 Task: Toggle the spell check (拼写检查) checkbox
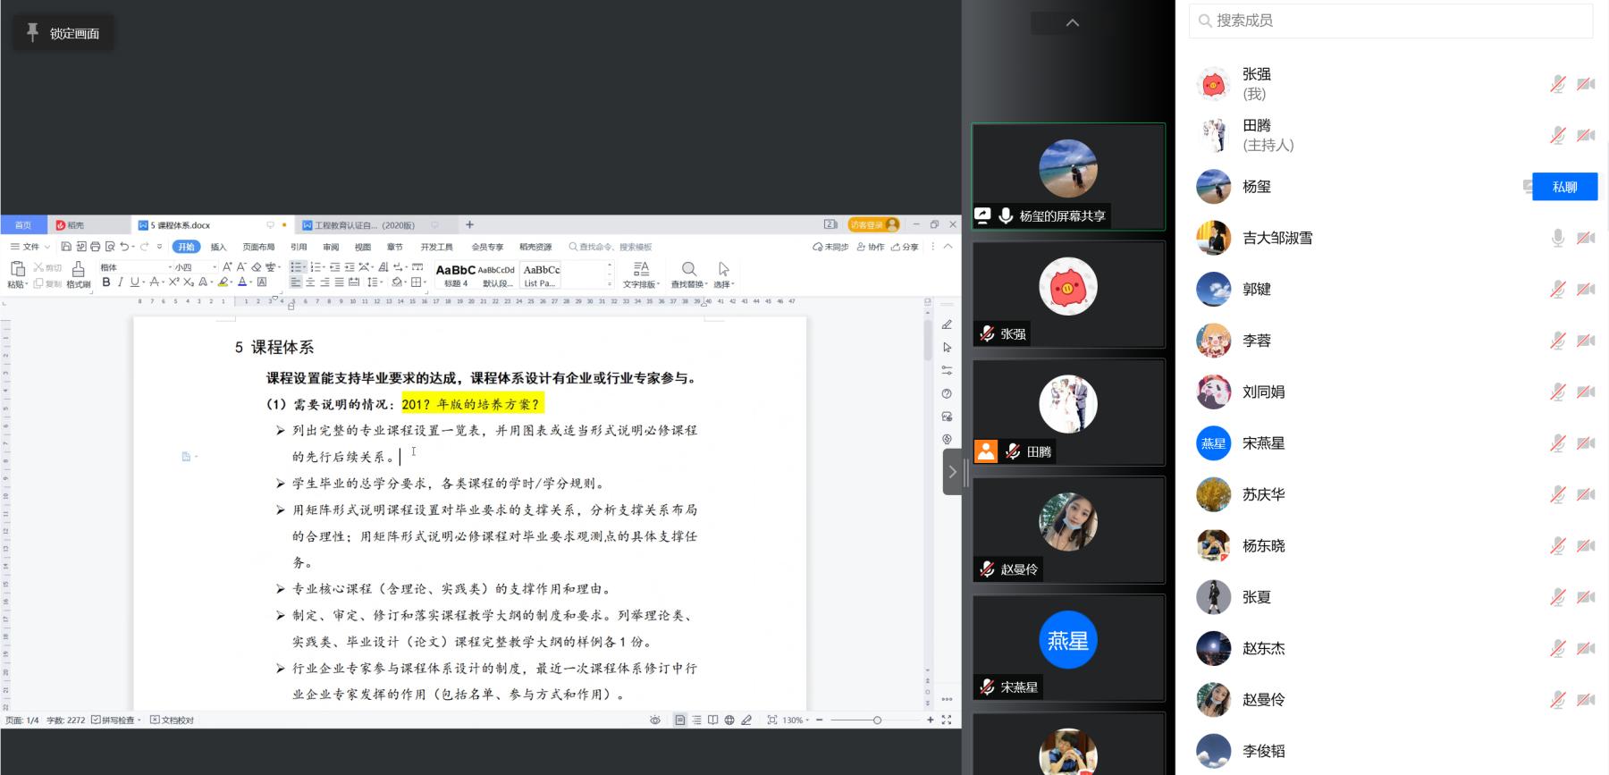pyautogui.click(x=96, y=720)
